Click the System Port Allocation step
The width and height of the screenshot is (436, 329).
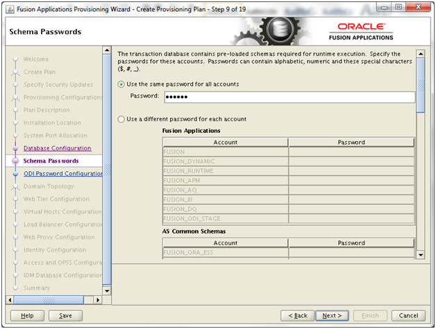point(56,136)
